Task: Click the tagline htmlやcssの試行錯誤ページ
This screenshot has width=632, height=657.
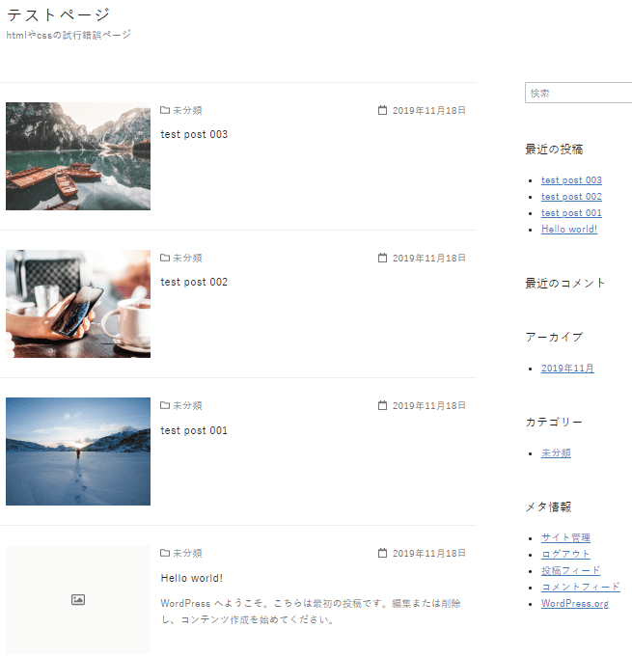Action: [x=69, y=35]
